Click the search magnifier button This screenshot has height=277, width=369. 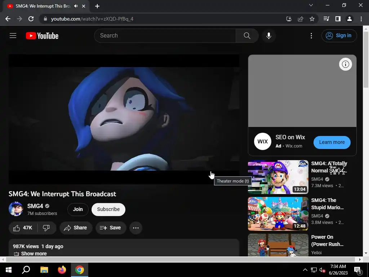click(247, 36)
